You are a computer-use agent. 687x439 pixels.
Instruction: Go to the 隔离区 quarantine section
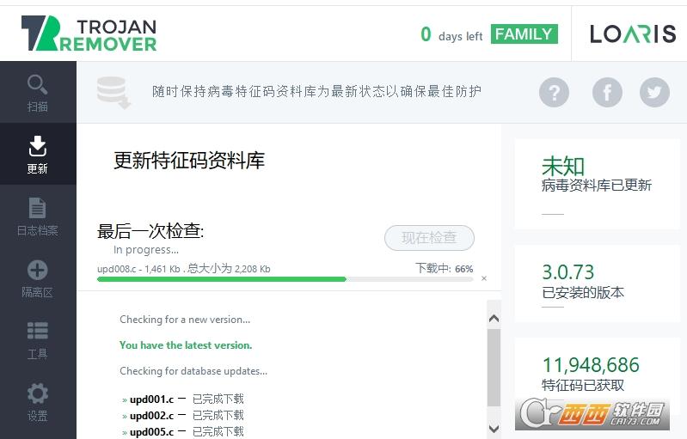tap(38, 277)
